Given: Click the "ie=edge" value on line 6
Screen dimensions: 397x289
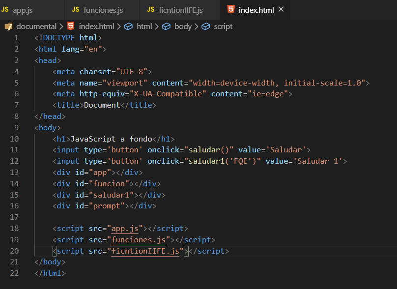Looking at the screenshot, I should click(268, 94).
